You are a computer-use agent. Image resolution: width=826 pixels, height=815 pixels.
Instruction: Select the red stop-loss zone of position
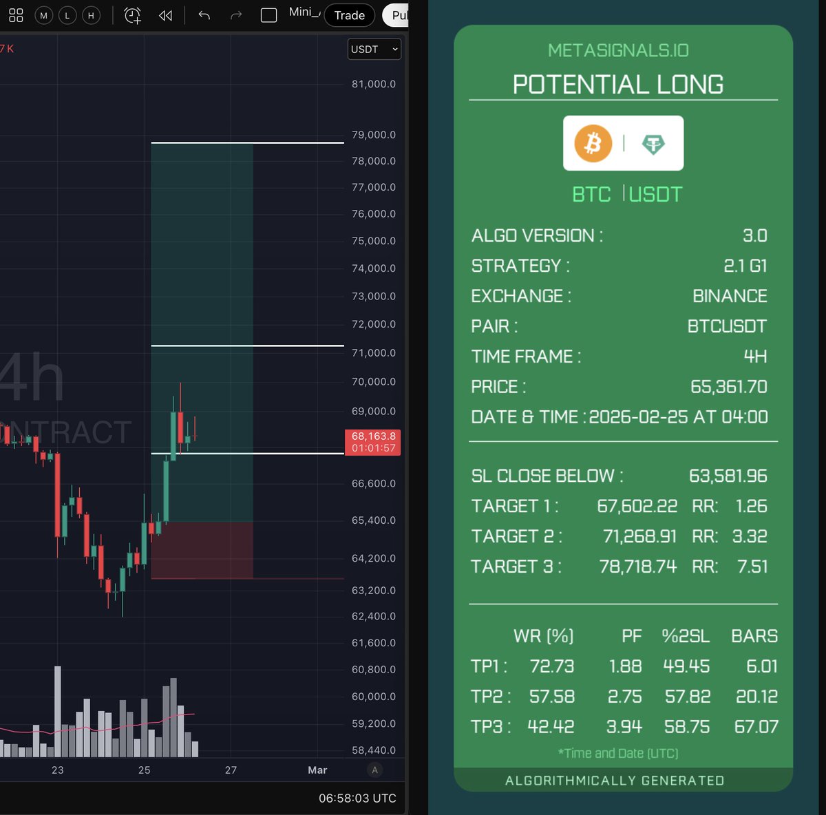(202, 550)
